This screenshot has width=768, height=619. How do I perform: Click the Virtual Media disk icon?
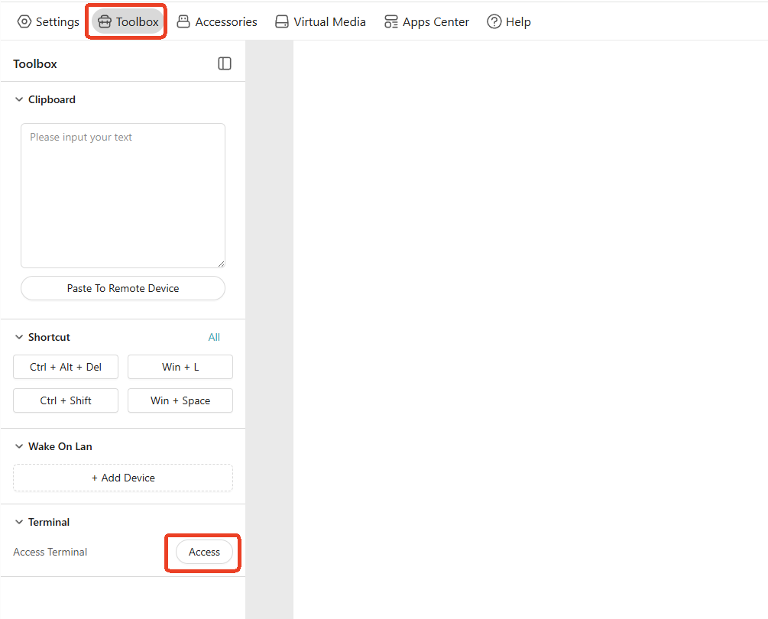point(282,21)
